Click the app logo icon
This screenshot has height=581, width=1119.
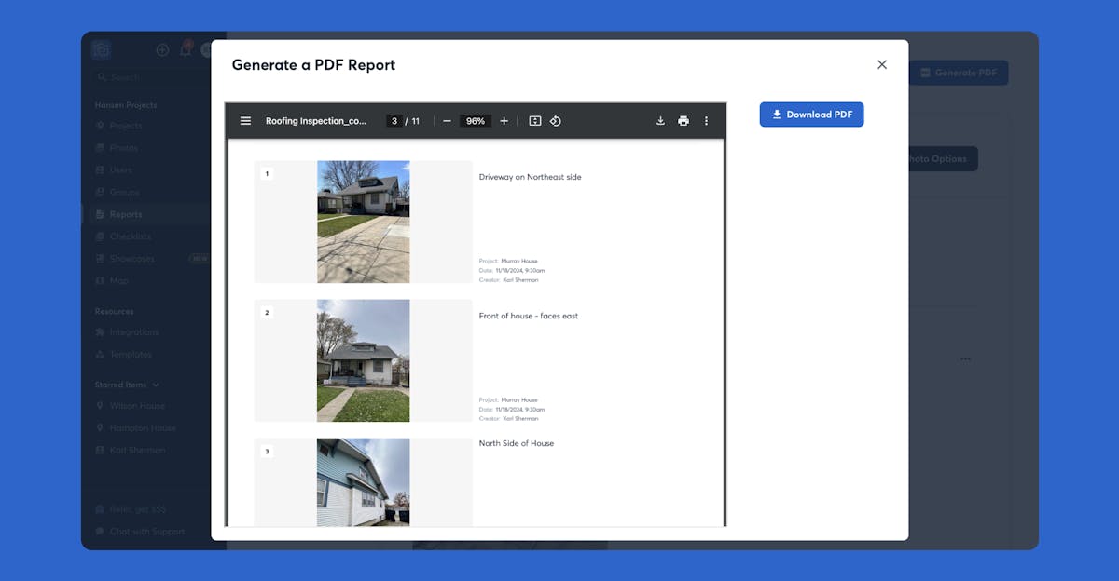[x=102, y=50]
